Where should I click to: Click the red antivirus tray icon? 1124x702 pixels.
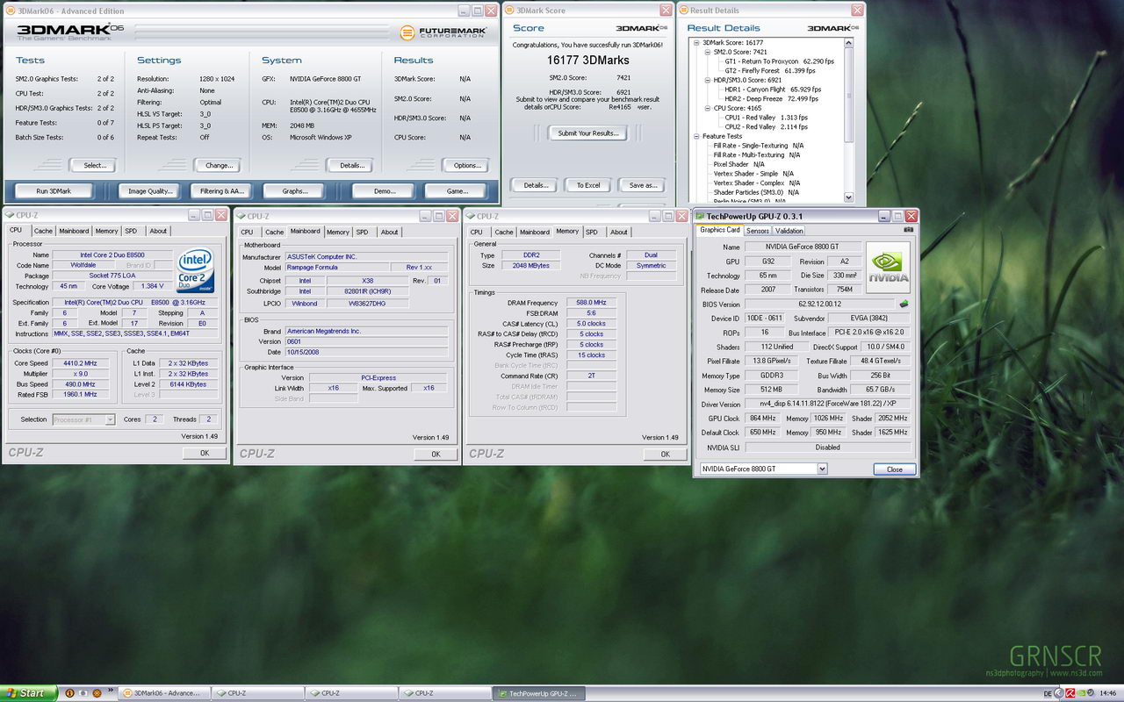click(1070, 693)
